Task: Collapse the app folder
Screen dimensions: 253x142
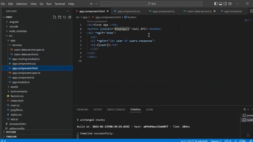Action: coord(13,40)
